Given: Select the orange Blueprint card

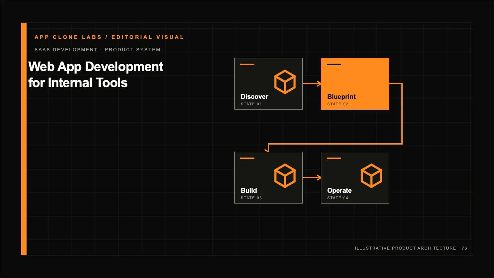Looking at the screenshot, I should pyautogui.click(x=355, y=84).
